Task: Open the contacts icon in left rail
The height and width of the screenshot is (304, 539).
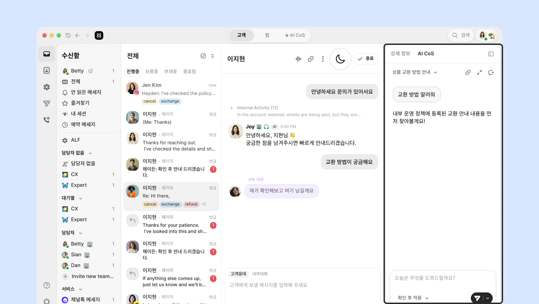Action: click(47, 70)
